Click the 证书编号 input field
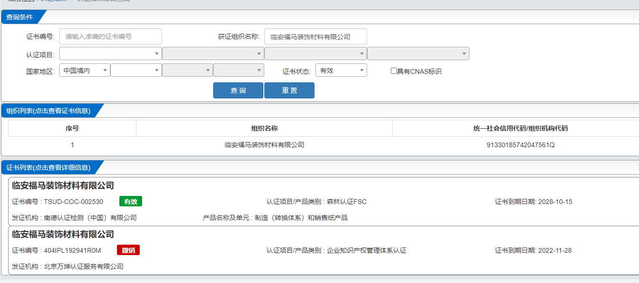The image size is (639, 283). (x=110, y=36)
